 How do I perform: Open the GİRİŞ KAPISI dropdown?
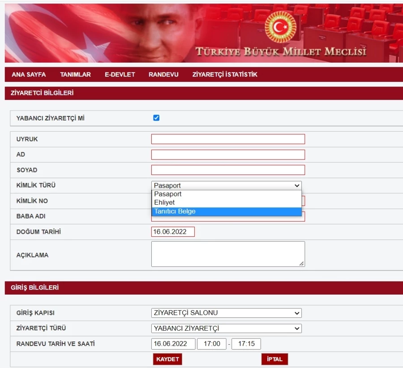pyautogui.click(x=227, y=313)
